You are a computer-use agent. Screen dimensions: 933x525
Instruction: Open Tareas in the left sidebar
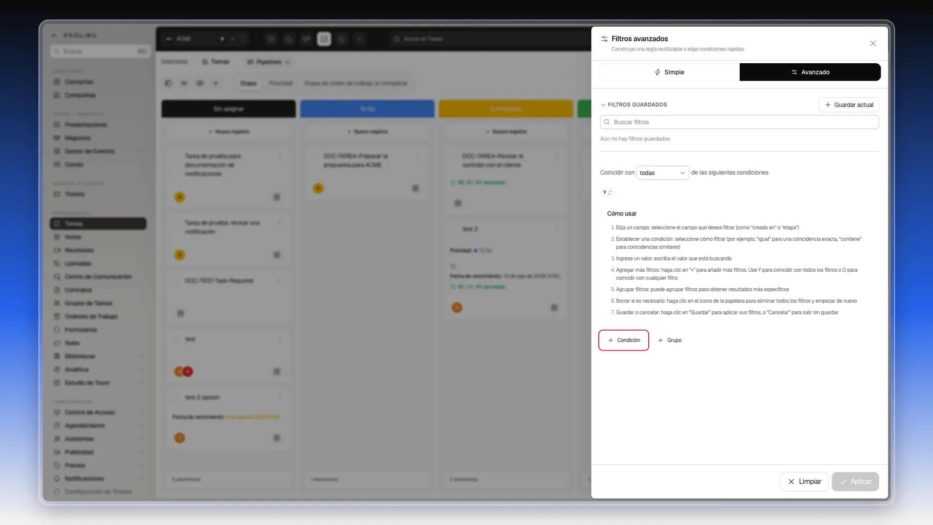tap(98, 224)
